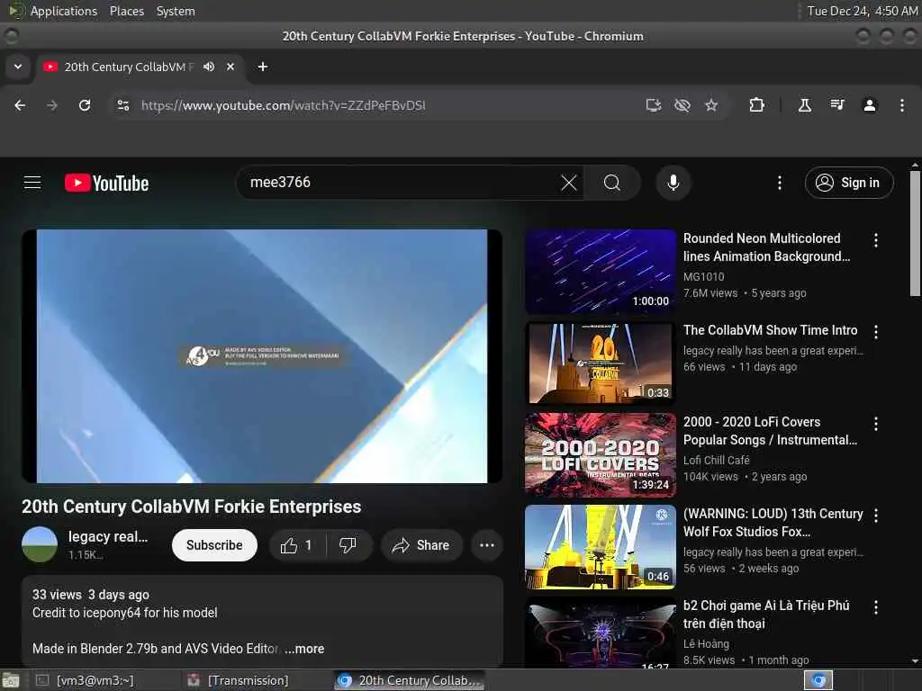Image resolution: width=922 pixels, height=691 pixels.
Task: Open more actions ellipsis below video
Action: [487, 545]
